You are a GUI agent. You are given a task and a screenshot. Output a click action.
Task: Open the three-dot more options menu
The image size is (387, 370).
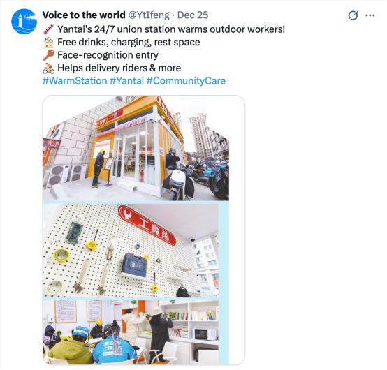coord(370,15)
